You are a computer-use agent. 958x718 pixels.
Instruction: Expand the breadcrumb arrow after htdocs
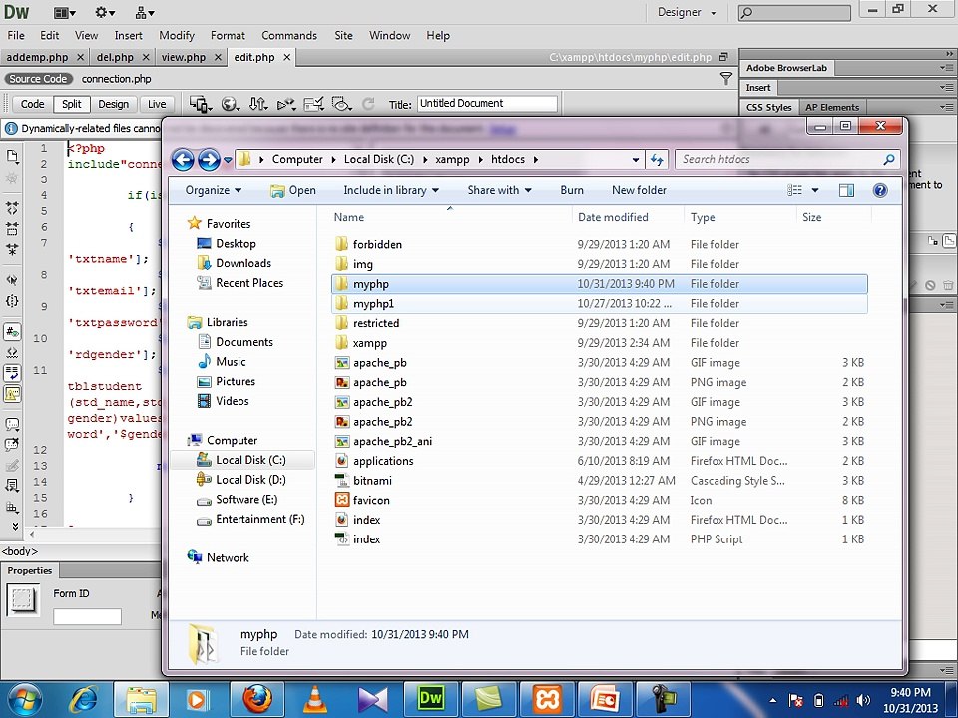pos(536,159)
